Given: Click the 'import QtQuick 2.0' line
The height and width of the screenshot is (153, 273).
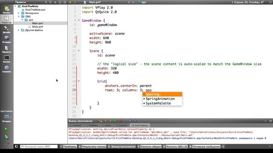Looking at the screenshot, I should point(99,12).
